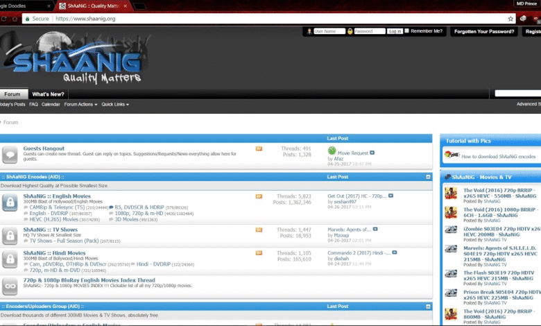The height and width of the screenshot is (326, 541).
Task: Reload the page with browser refresh icon
Action: 3,19
